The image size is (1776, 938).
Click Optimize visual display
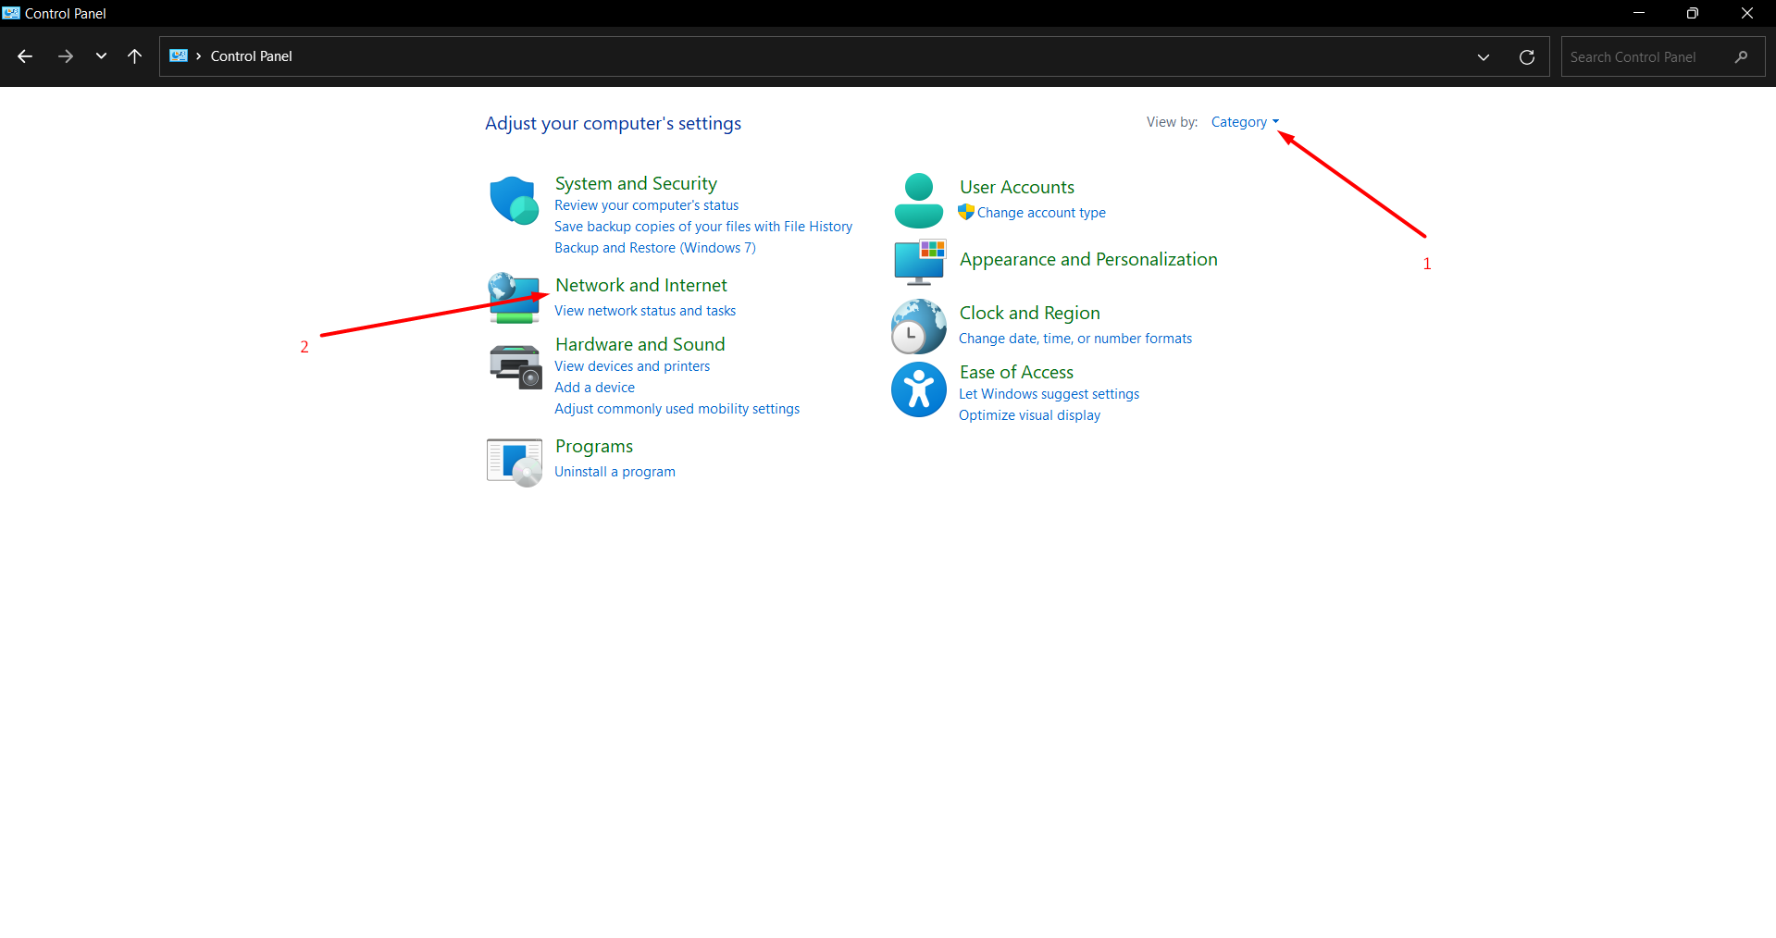pos(1030,415)
